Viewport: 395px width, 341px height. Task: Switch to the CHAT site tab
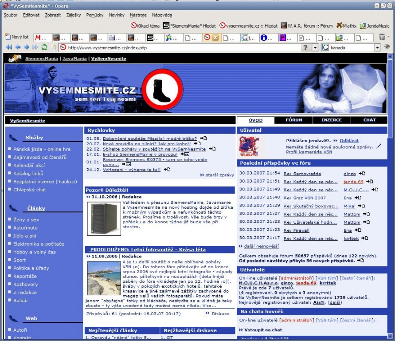click(369, 120)
